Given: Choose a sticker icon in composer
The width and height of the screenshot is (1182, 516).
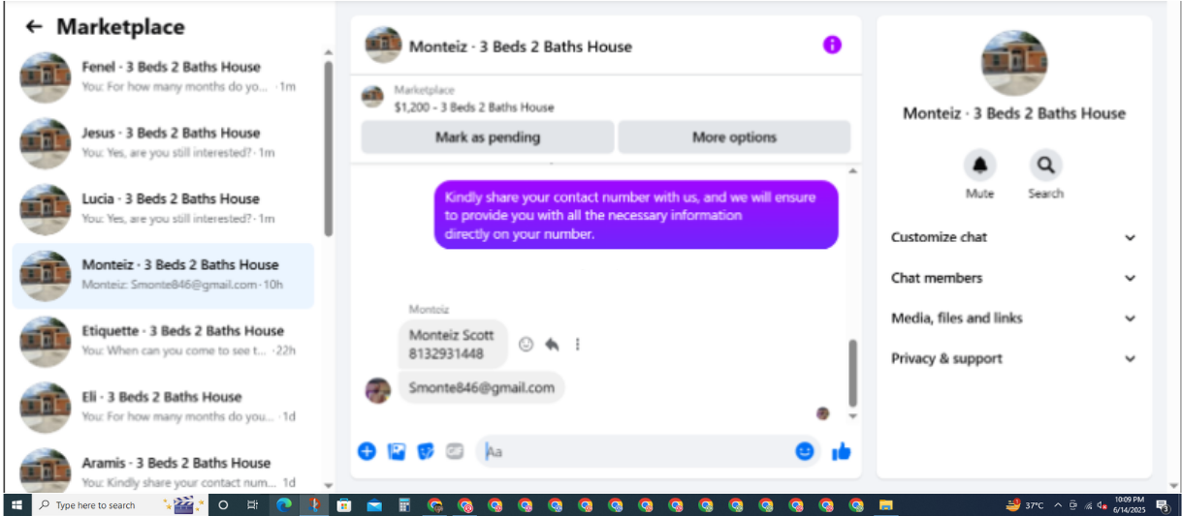Looking at the screenshot, I should click(426, 451).
